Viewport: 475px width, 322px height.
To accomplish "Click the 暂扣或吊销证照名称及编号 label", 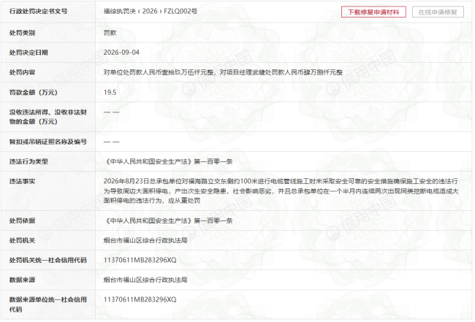I will click(47, 142).
